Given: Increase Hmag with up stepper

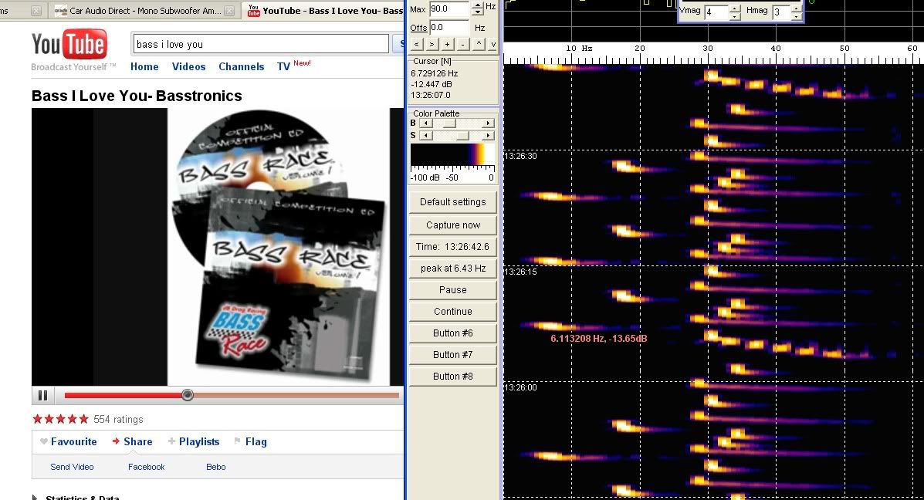Looking at the screenshot, I should [x=797, y=8].
